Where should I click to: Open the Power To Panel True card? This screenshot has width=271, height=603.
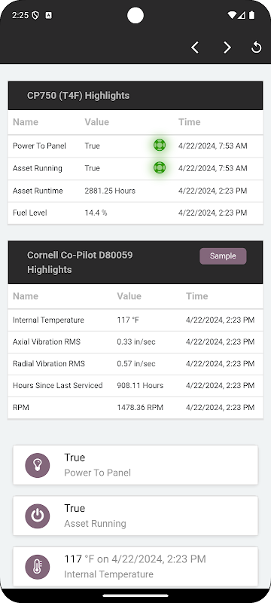click(135, 465)
